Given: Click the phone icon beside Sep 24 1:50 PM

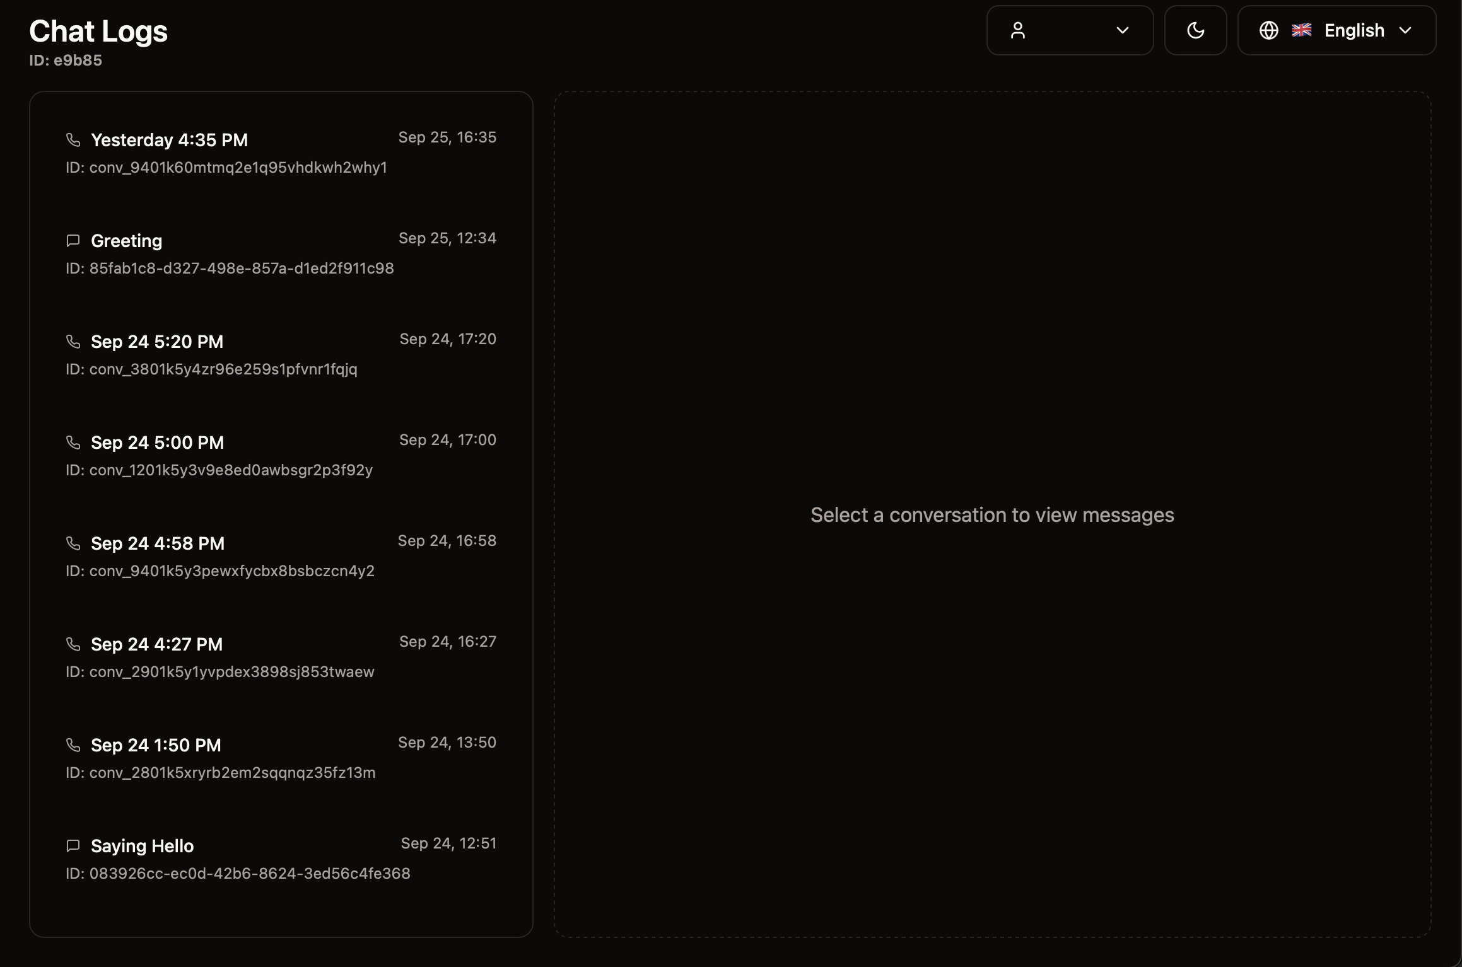Looking at the screenshot, I should pyautogui.click(x=73, y=745).
